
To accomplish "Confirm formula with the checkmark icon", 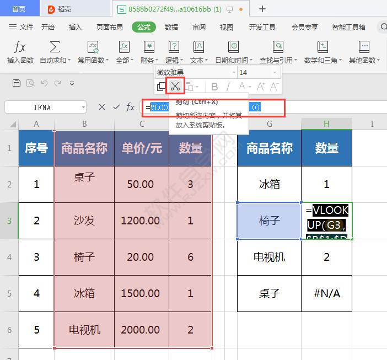I will [116, 107].
